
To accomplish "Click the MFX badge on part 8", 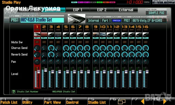I will [87, 38].
